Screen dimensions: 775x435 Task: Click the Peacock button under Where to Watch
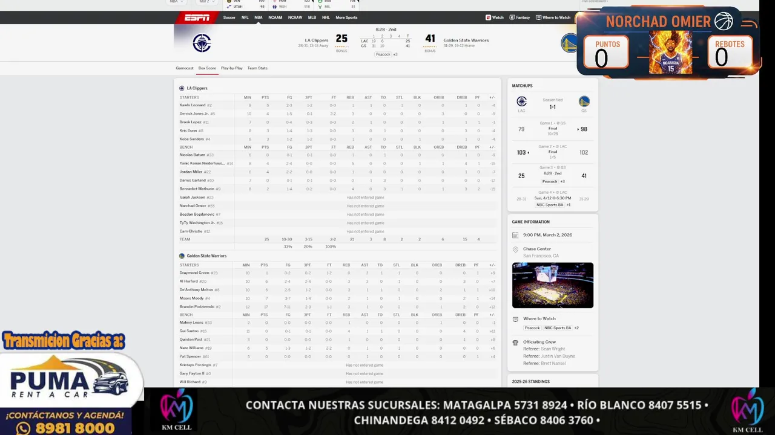tap(532, 328)
